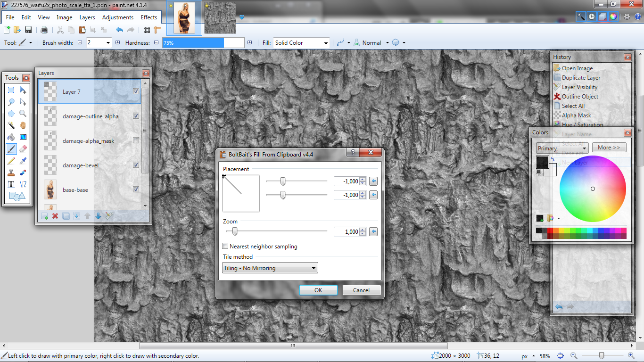The height and width of the screenshot is (362, 644).
Task: Select the Pan hand tool
Action: (x=23, y=125)
